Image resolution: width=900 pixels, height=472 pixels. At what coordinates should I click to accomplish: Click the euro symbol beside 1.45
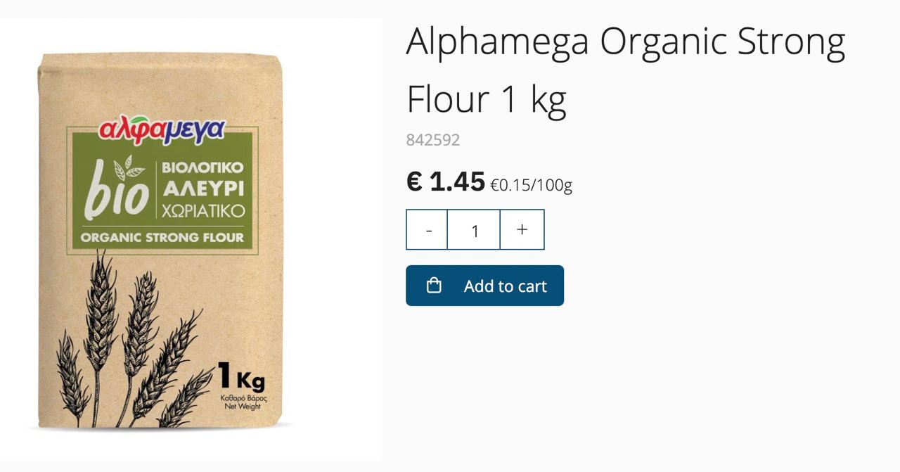click(x=414, y=181)
